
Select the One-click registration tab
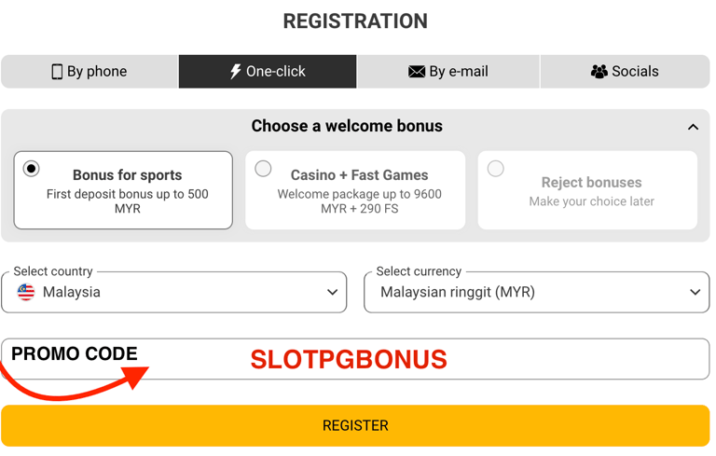268,72
